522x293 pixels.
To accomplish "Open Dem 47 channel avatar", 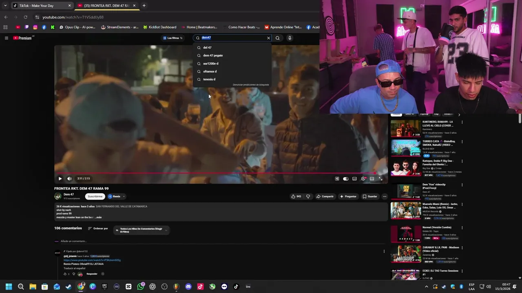I will 58,196.
